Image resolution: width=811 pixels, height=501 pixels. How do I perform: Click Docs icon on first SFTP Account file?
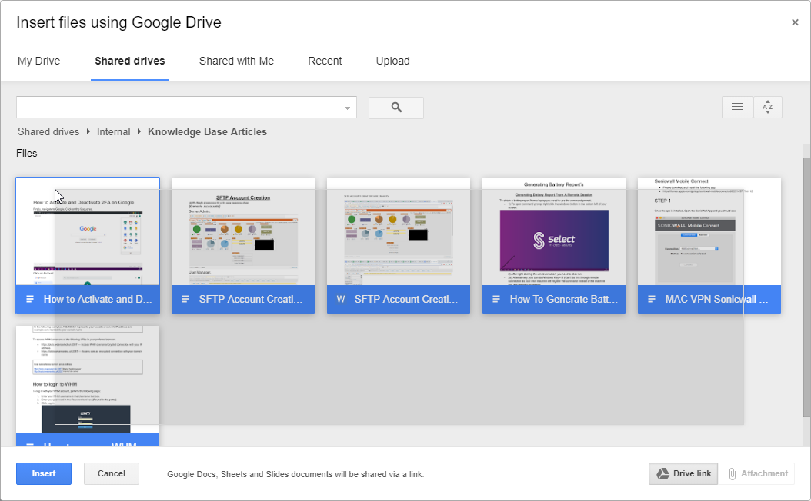185,299
